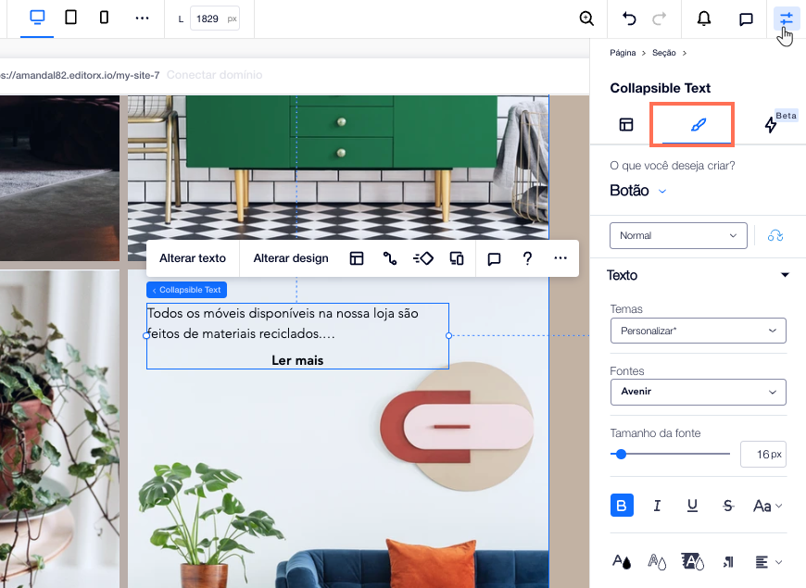The width and height of the screenshot is (806, 588).
Task: Open the text color picker
Action: tap(622, 561)
